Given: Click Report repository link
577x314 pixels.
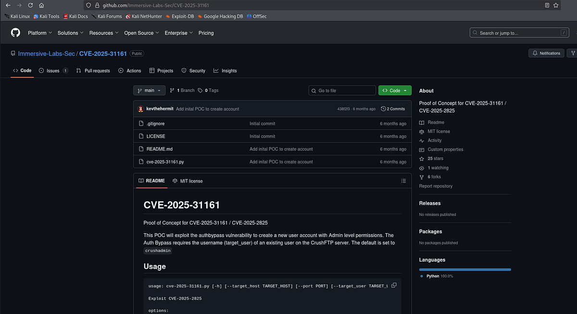Looking at the screenshot, I should coord(436,186).
